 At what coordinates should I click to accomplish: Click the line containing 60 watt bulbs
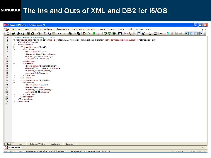[42, 68]
